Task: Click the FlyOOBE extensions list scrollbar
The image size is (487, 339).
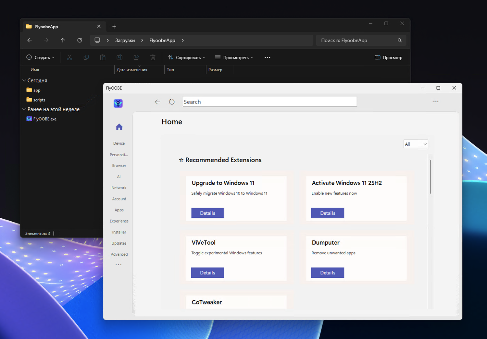Action: tap(430, 177)
